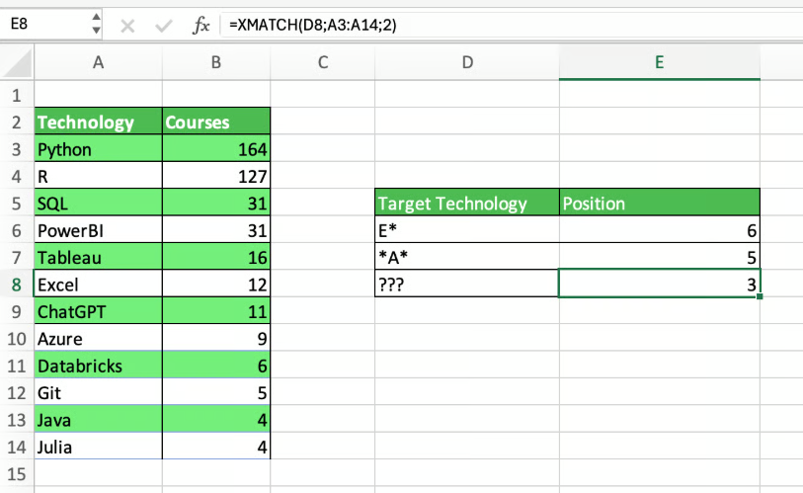
Task: Select column E header
Action: click(x=659, y=63)
